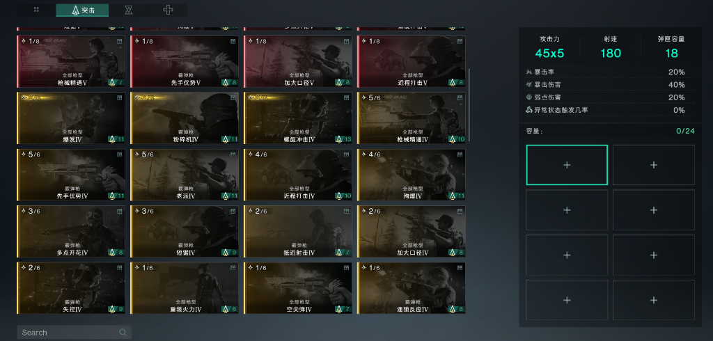This screenshot has height=341, width=713.
Task: Click the star level icon on 多点开花IV card
Action: (x=23, y=211)
